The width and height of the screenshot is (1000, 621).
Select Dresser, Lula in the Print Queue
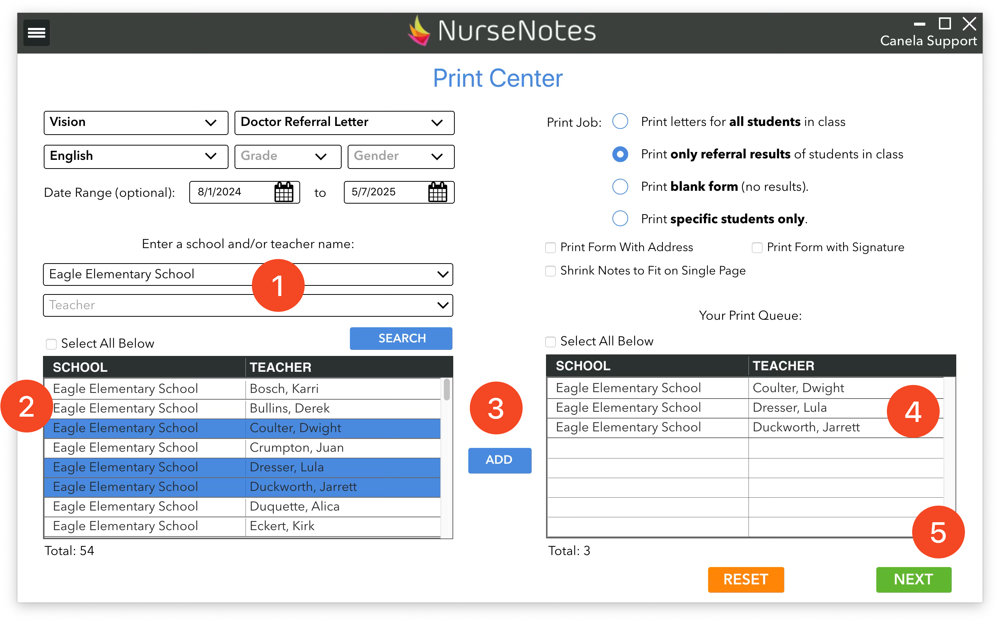tap(788, 408)
